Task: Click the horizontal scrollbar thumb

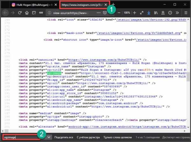Action: [x=6, y=131]
